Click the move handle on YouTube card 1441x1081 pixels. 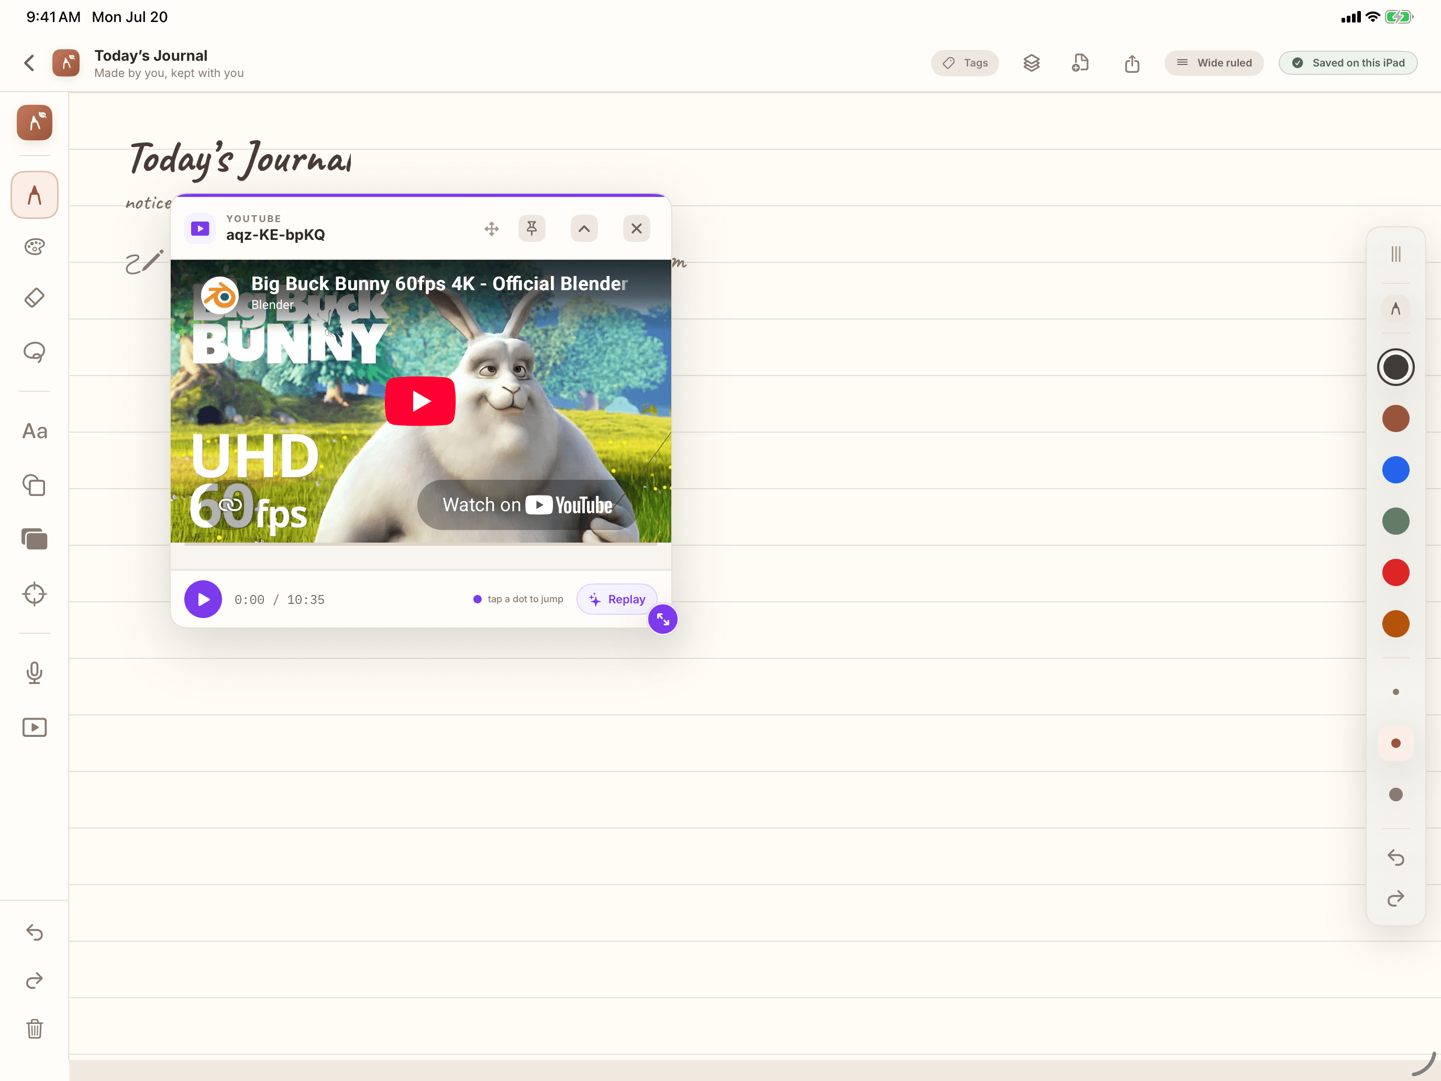[x=492, y=229]
